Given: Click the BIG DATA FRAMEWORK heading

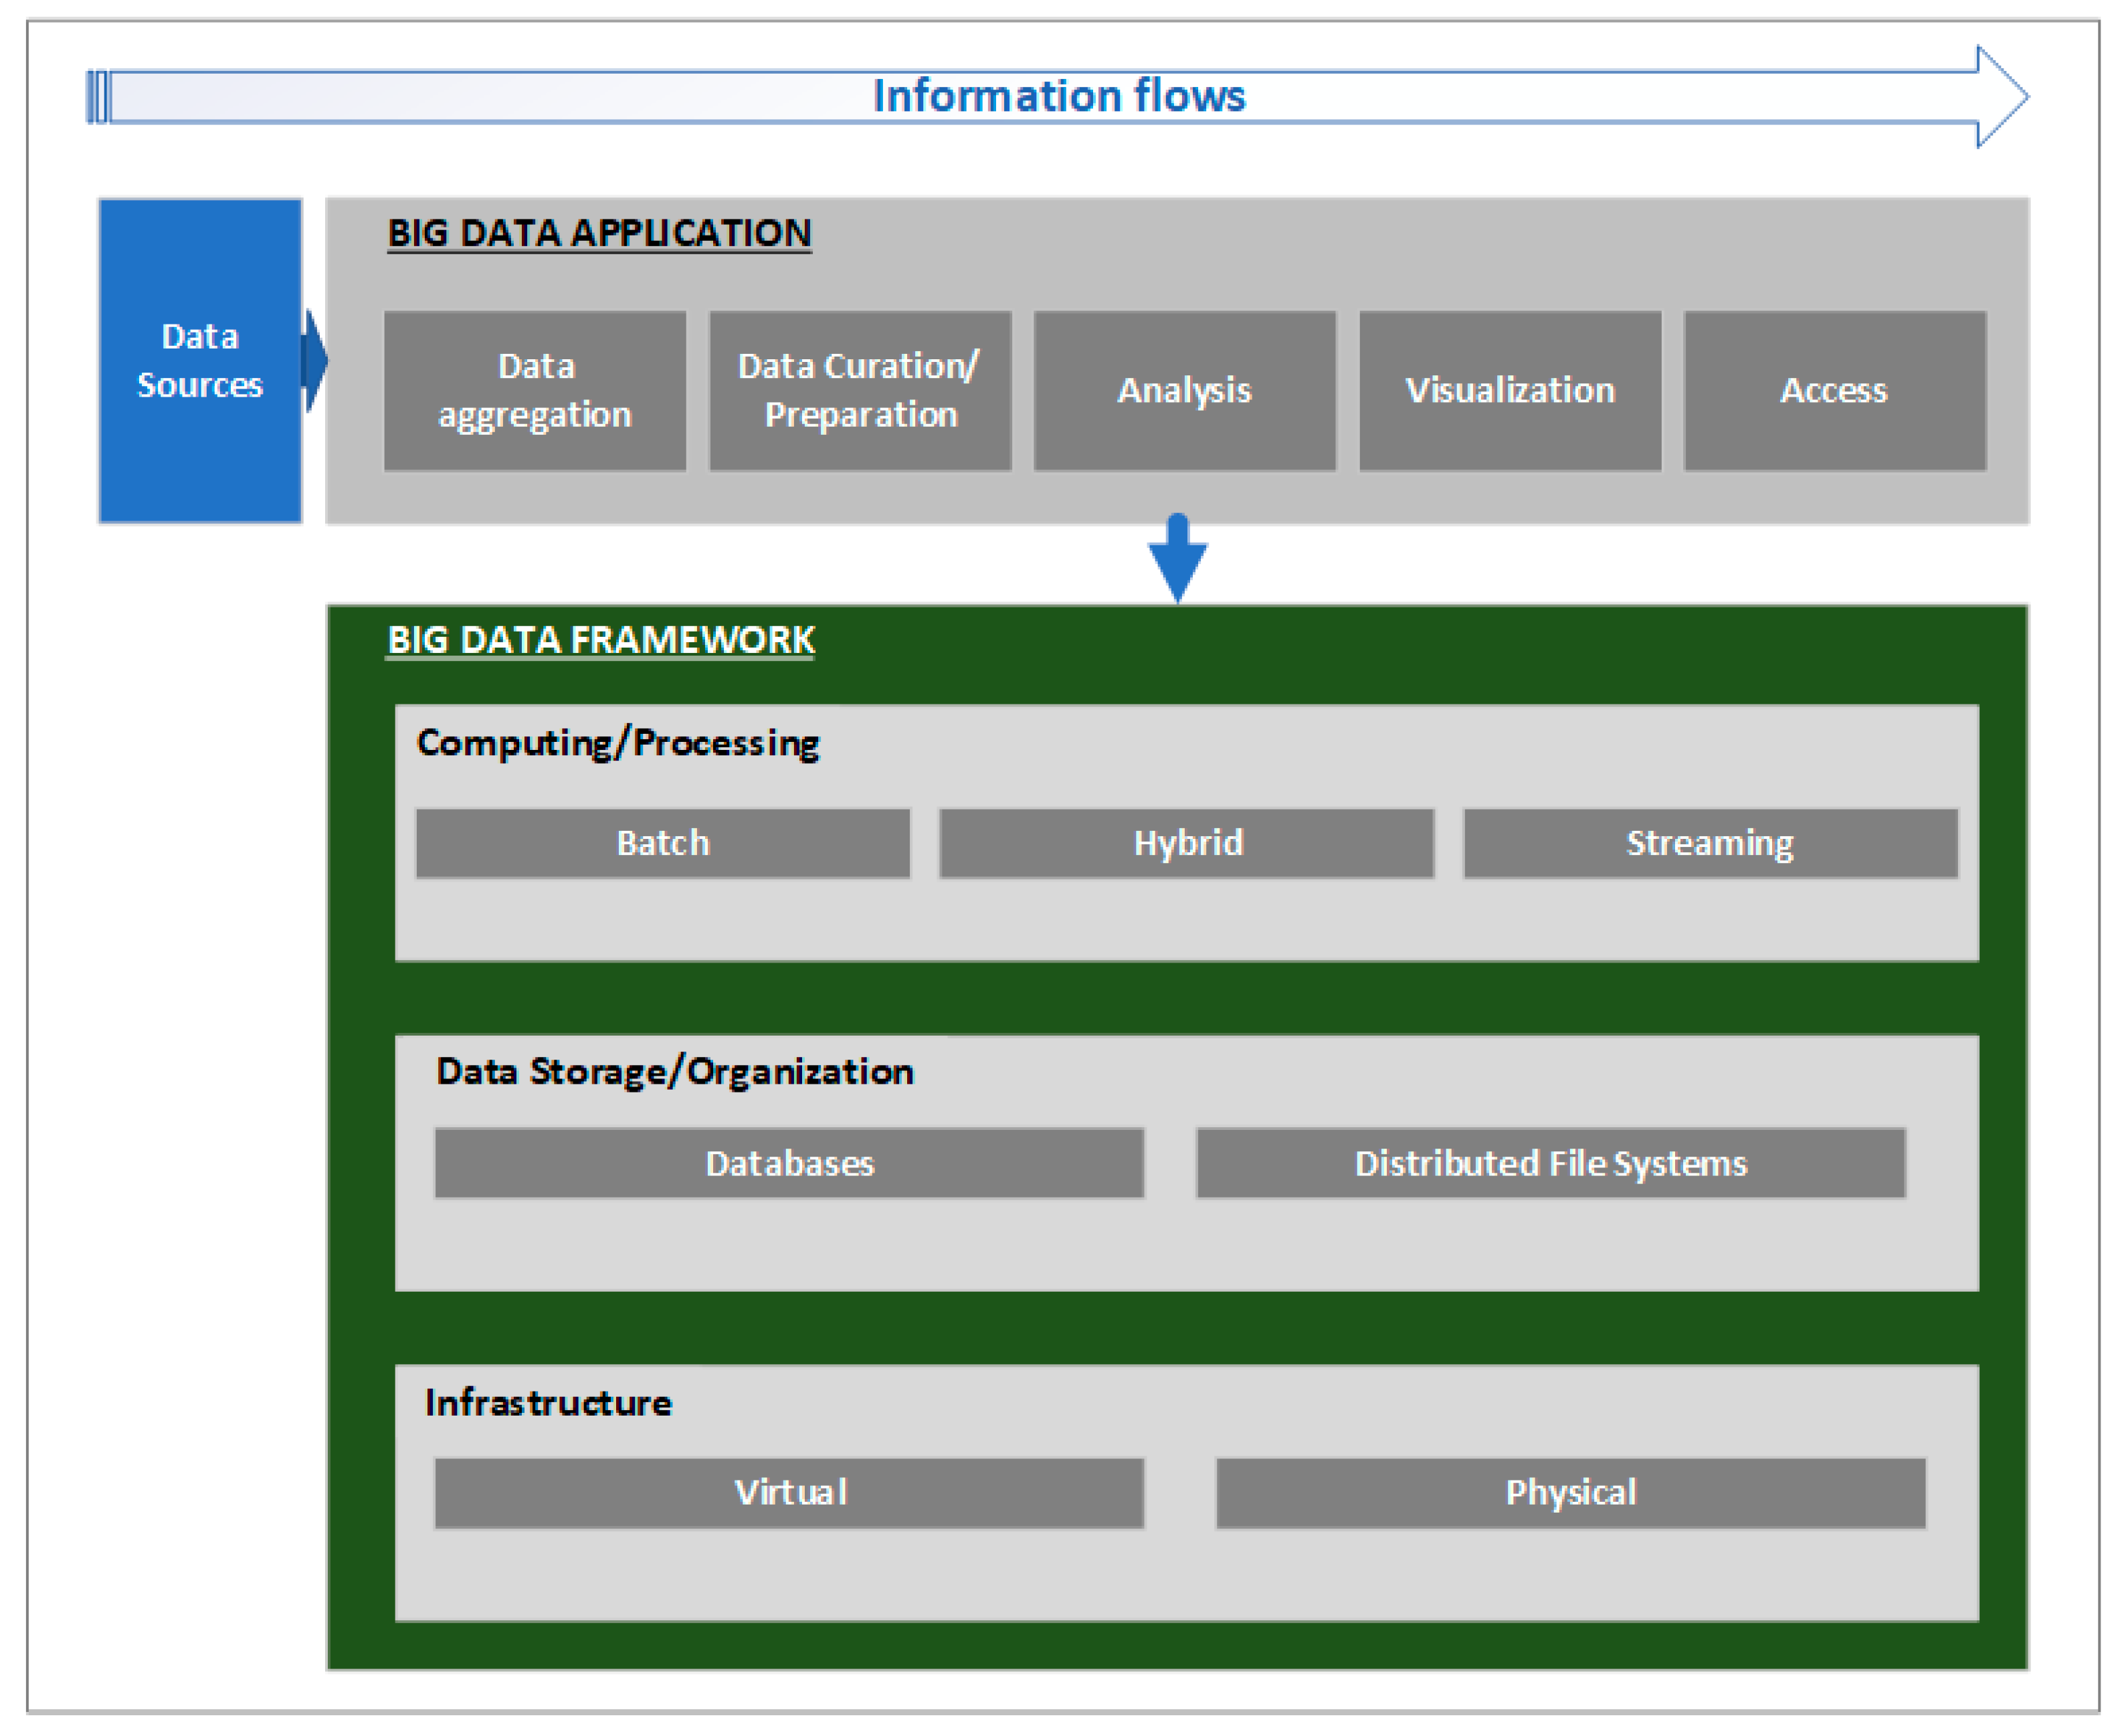Looking at the screenshot, I should click(601, 640).
